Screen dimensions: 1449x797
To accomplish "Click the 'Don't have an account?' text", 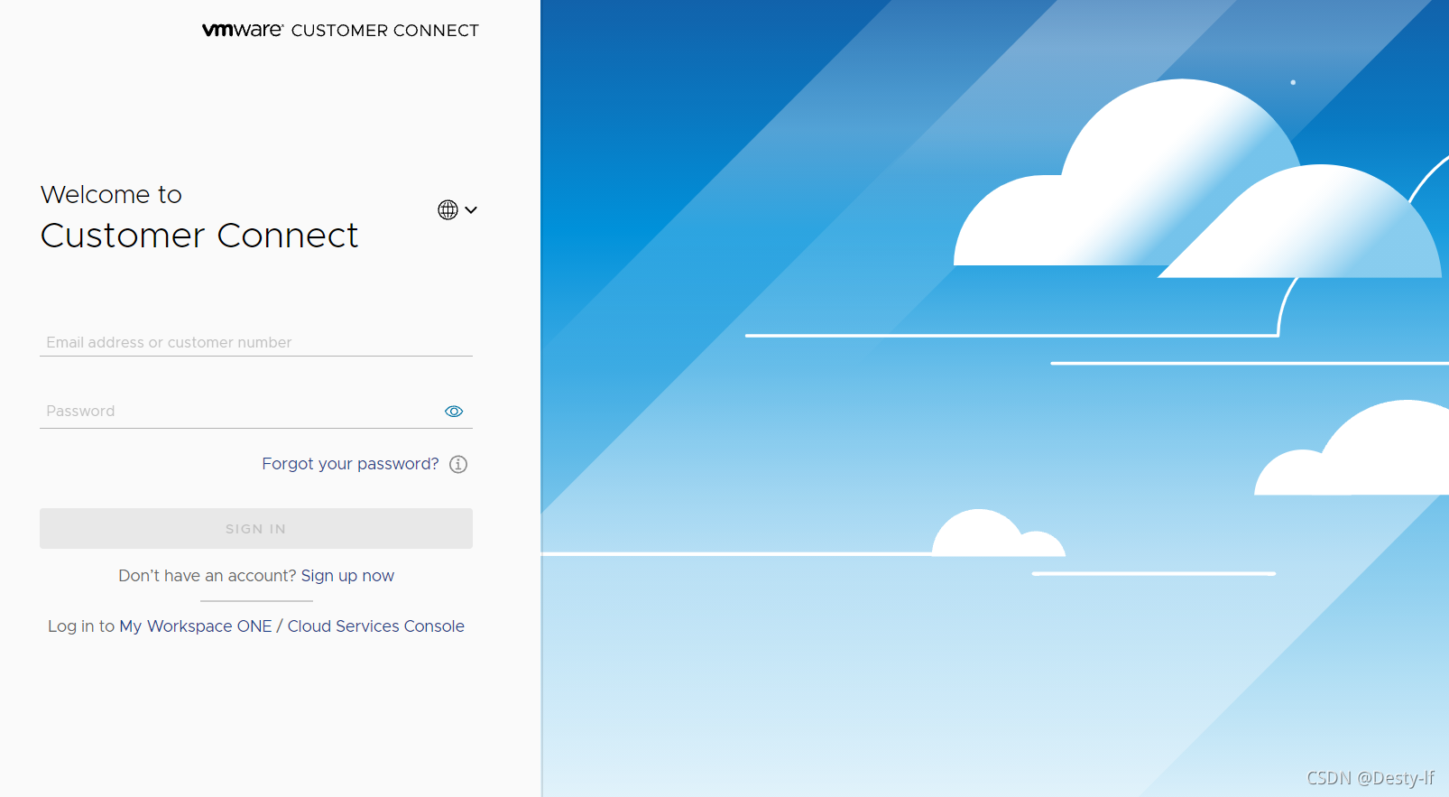I will tap(208, 576).
